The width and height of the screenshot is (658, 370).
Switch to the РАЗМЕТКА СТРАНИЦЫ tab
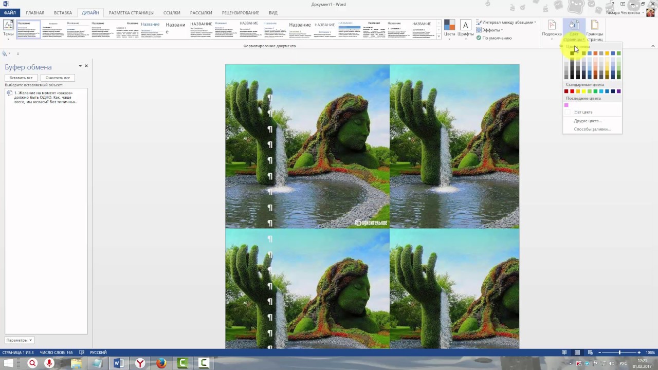pos(131,13)
